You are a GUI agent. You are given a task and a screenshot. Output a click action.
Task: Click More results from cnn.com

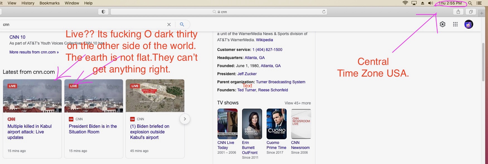click(x=34, y=52)
